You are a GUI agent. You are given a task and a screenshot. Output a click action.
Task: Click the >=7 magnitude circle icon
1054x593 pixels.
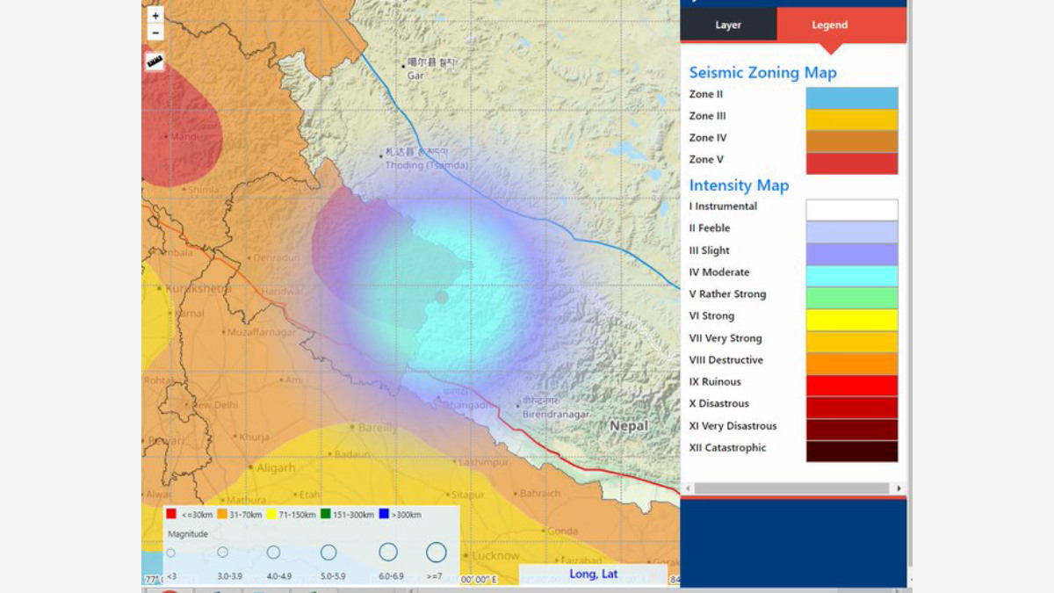tap(436, 553)
